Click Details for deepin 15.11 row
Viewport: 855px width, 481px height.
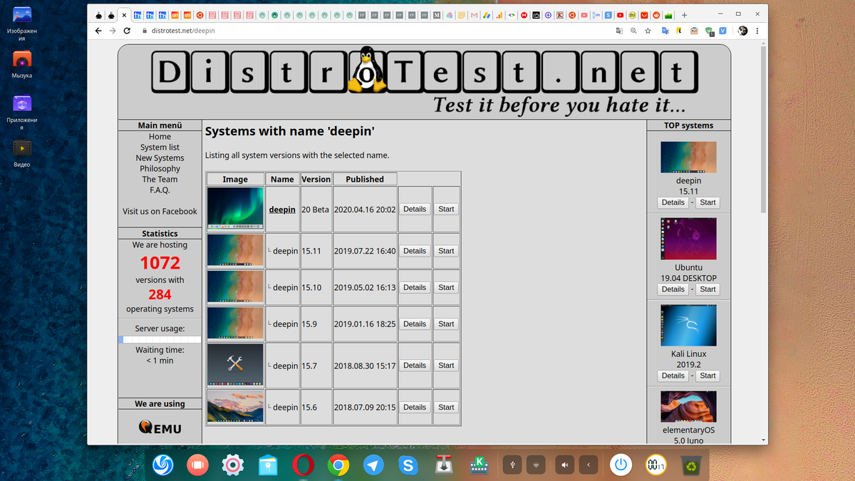click(x=415, y=251)
